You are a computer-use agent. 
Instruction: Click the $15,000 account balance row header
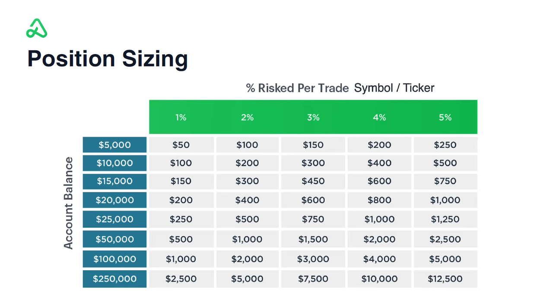[114, 181]
